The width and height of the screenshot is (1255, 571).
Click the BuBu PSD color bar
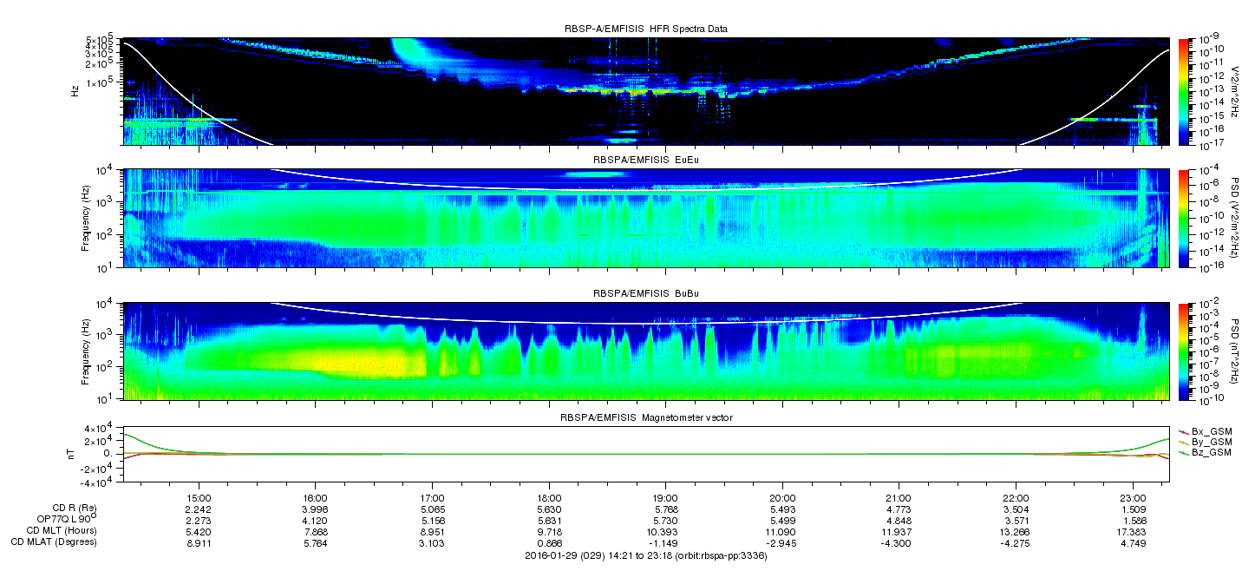pos(1182,351)
